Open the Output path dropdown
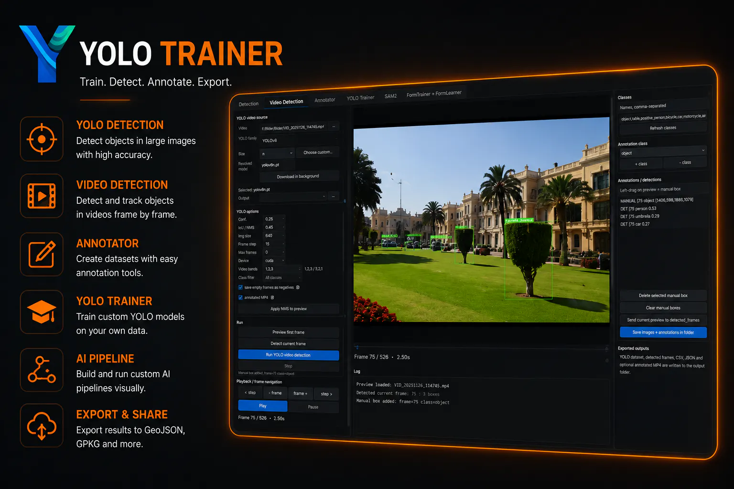 click(293, 197)
